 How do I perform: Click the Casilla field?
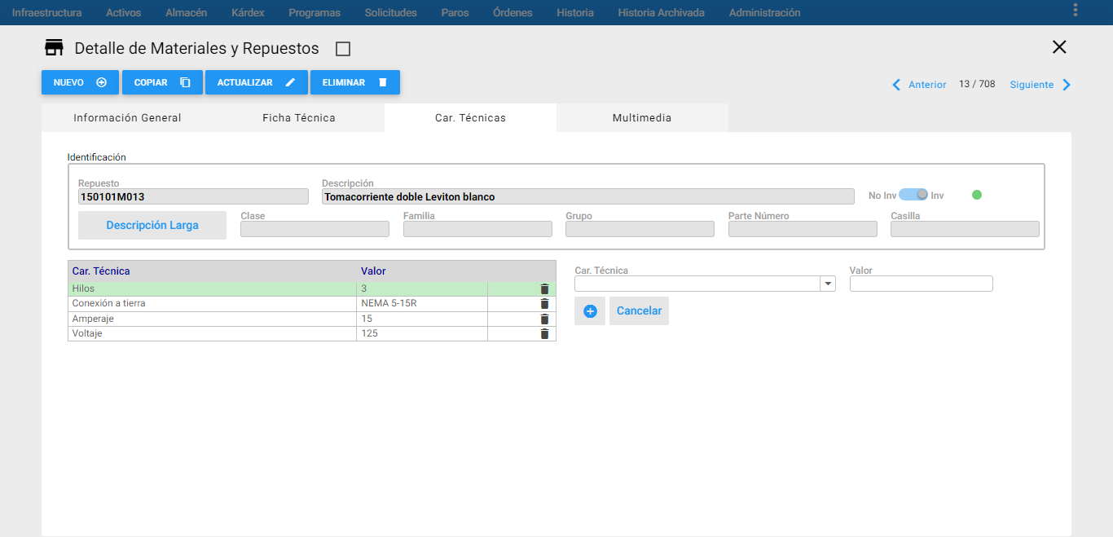[x=965, y=229]
